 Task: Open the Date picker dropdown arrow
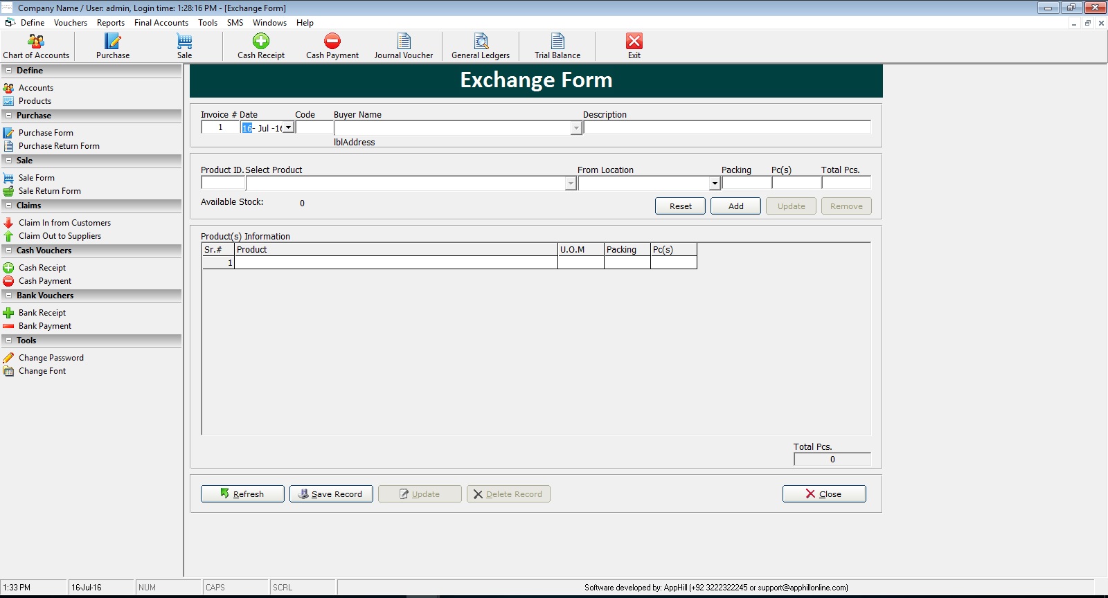288,128
